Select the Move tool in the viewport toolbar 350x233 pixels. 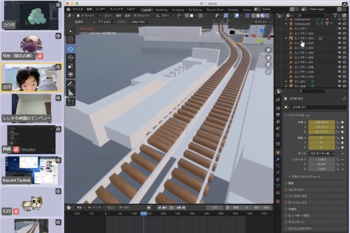click(71, 50)
